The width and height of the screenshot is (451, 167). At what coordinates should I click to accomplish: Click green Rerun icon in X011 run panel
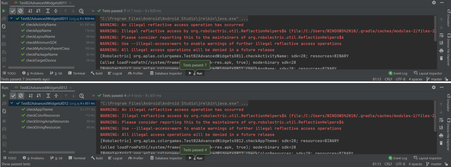(x=4, y=11)
